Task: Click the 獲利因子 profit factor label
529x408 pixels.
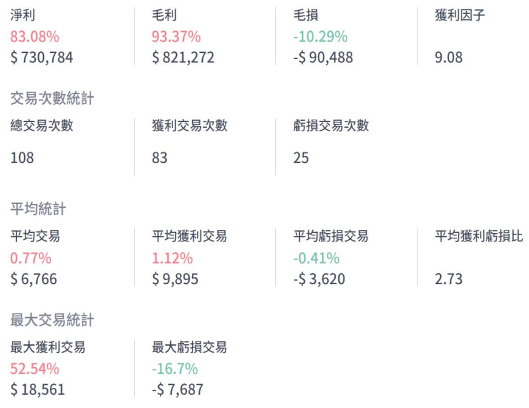Action: pos(460,15)
